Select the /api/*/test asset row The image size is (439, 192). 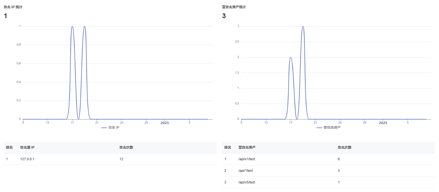point(328,171)
